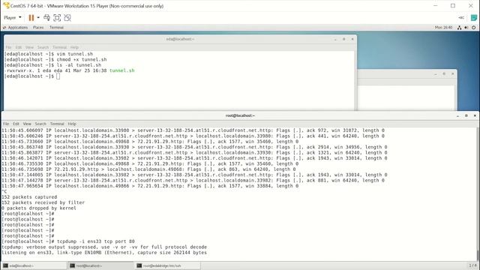
Task: Minimize the eda@localhost terminal window
Action: [335, 39]
